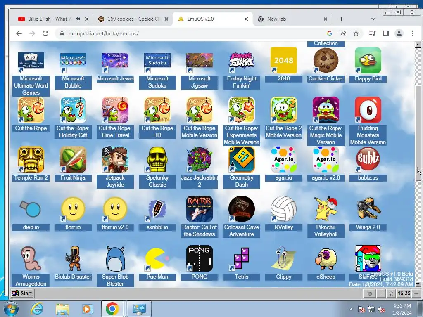Start Friday Night Funkin' shortcut
This screenshot has width=423, height=317.
pyautogui.click(x=241, y=60)
